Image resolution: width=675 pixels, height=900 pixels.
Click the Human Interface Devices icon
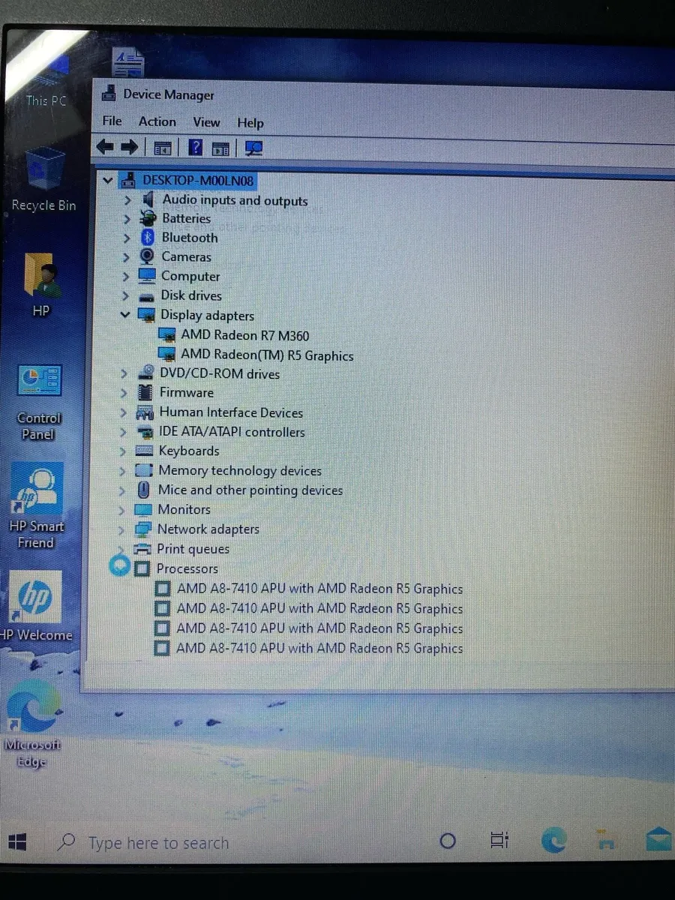point(145,412)
